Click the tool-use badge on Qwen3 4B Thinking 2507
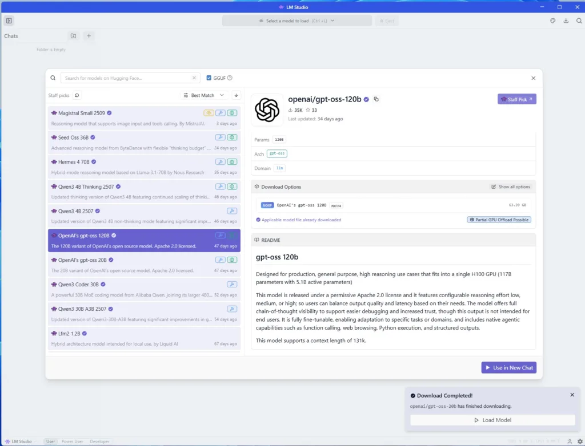The height and width of the screenshot is (446, 585). pyautogui.click(x=221, y=186)
